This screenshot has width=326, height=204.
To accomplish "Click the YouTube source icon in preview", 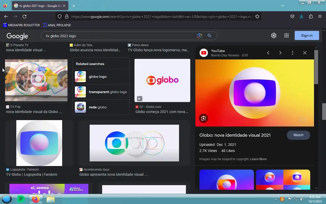I will click(x=204, y=53).
